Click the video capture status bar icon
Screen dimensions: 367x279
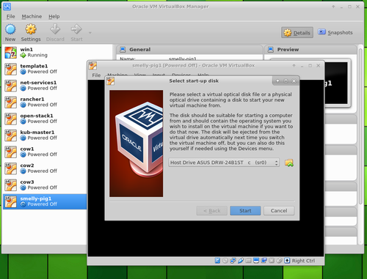click(x=264, y=261)
